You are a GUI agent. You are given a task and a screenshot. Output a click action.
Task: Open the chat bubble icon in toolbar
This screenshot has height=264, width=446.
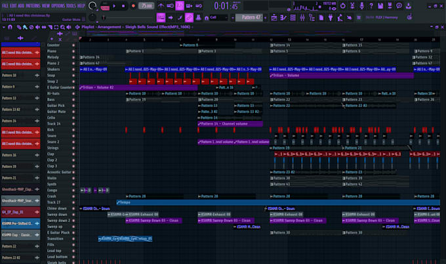399,5
